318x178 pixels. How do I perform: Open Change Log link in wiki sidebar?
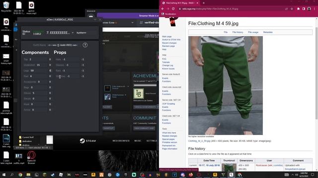(167, 65)
